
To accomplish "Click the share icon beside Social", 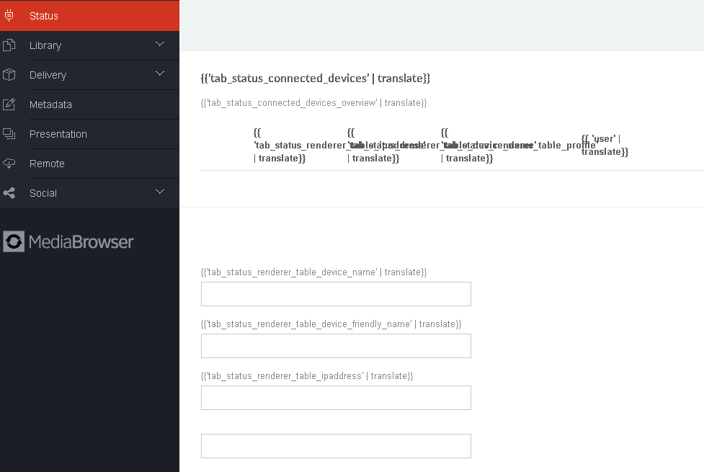I will coord(9,193).
